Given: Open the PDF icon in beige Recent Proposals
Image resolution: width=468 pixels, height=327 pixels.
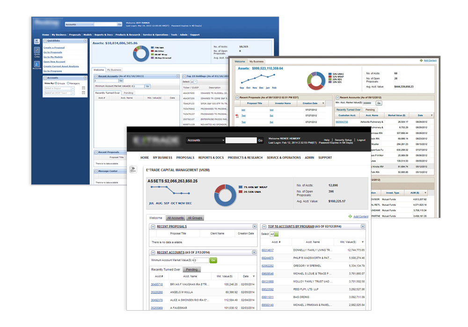Looking at the screenshot, I should [x=237, y=116].
